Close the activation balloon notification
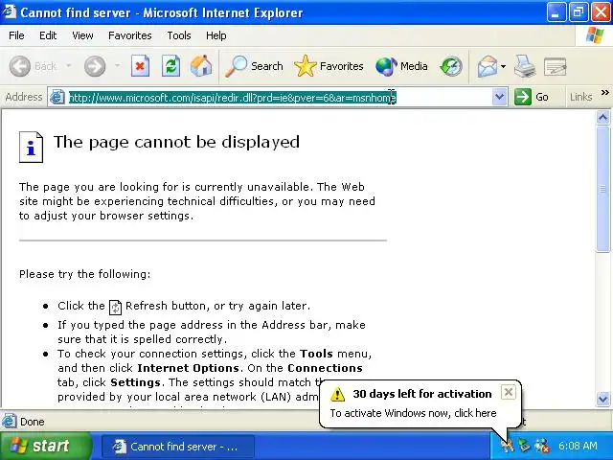 pos(508,392)
